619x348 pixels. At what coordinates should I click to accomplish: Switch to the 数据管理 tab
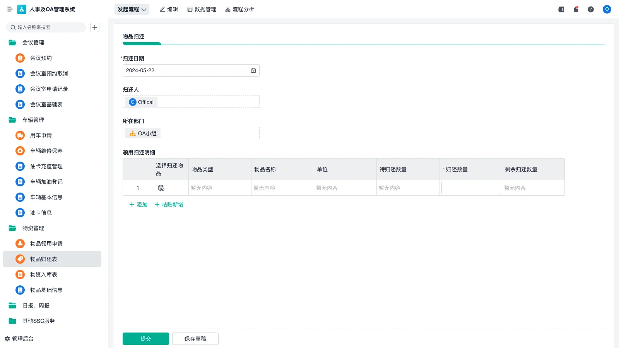point(202,9)
